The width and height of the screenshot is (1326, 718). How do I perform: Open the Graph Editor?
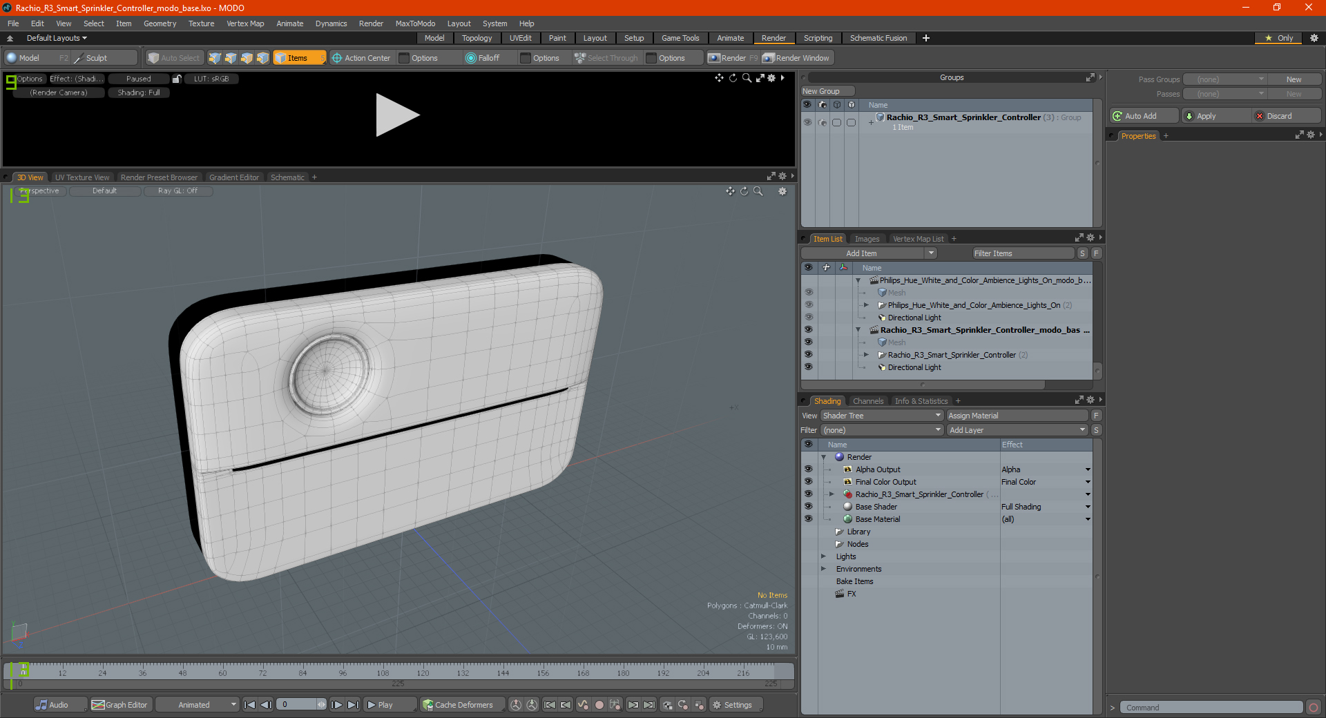coord(120,705)
